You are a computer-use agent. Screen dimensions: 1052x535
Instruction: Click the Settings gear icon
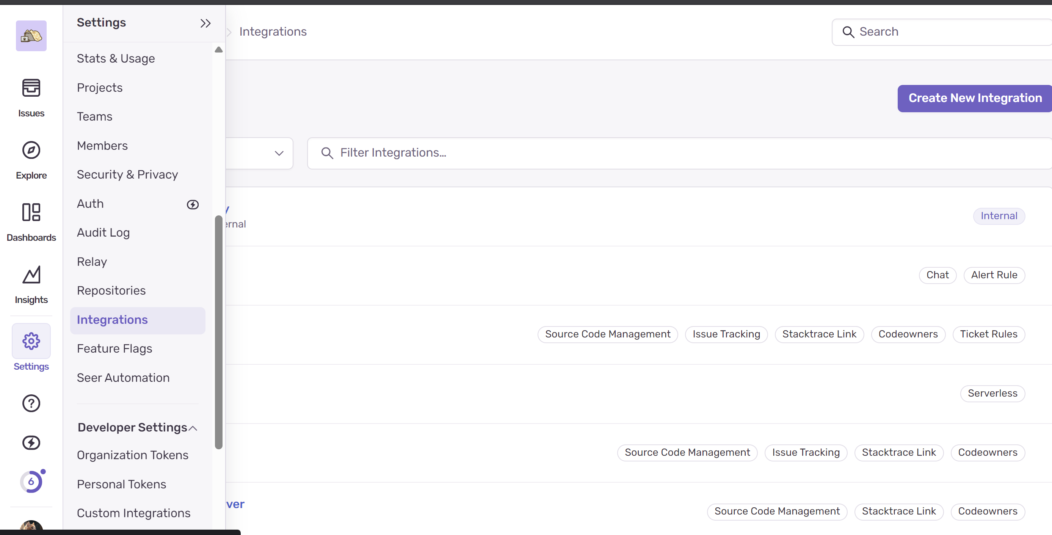[x=31, y=341]
